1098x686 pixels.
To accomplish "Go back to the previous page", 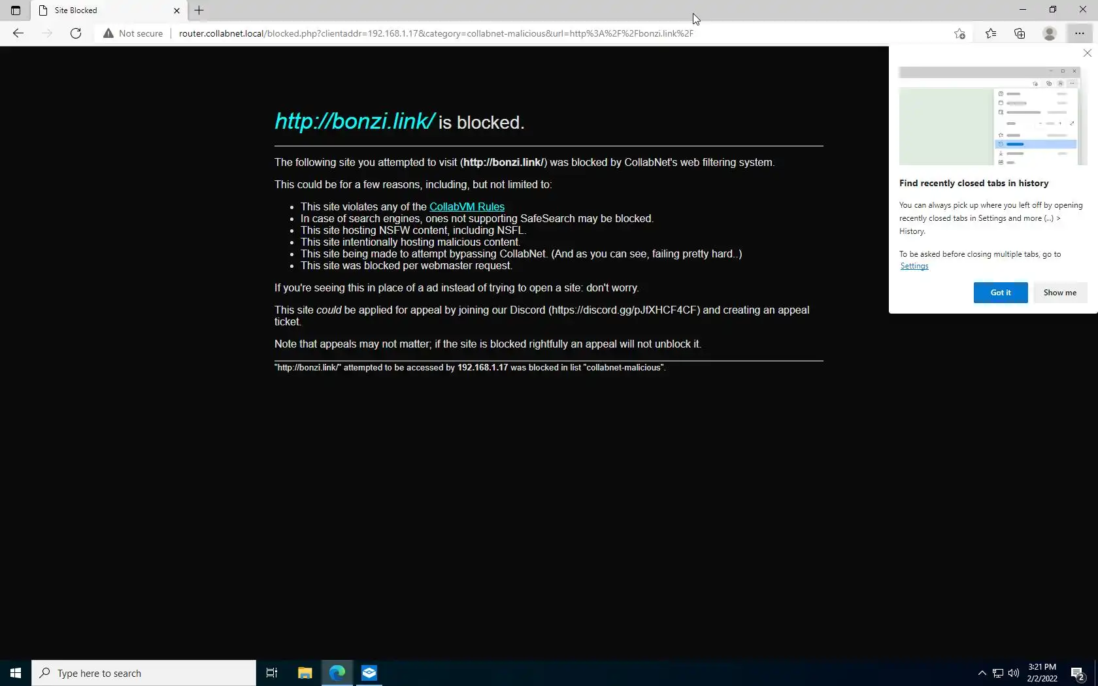I will click(18, 33).
